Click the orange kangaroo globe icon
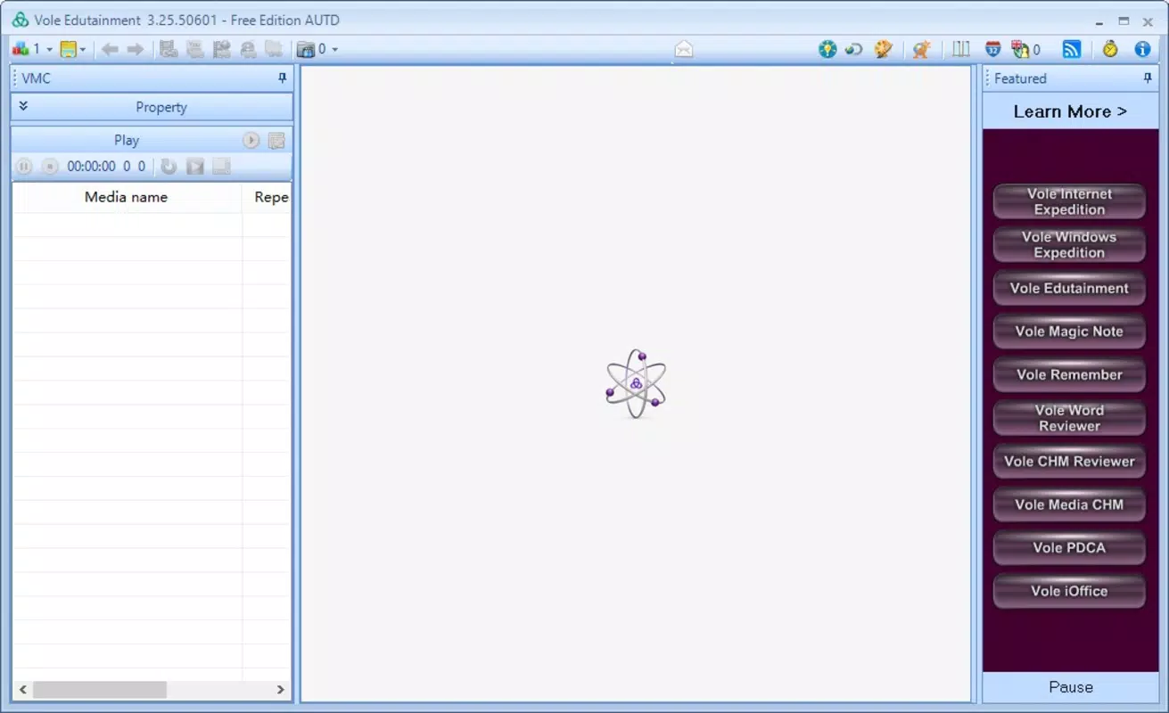Viewport: 1169px width, 713px height. pyautogui.click(x=922, y=49)
